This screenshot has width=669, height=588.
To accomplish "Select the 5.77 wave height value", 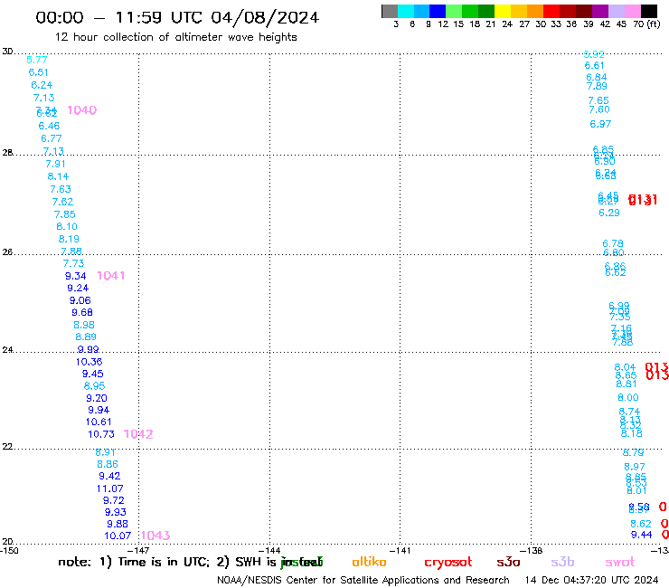I will [x=37, y=60].
